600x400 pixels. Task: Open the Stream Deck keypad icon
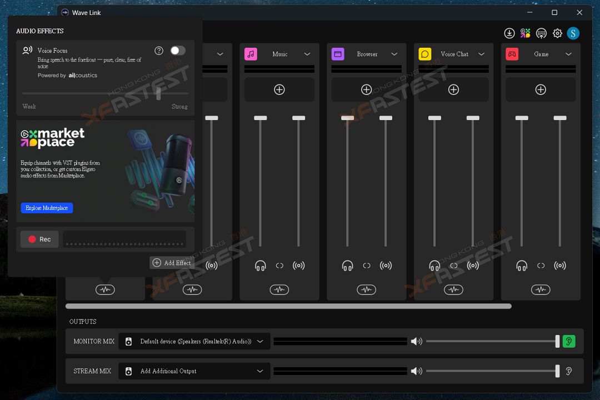[541, 33]
